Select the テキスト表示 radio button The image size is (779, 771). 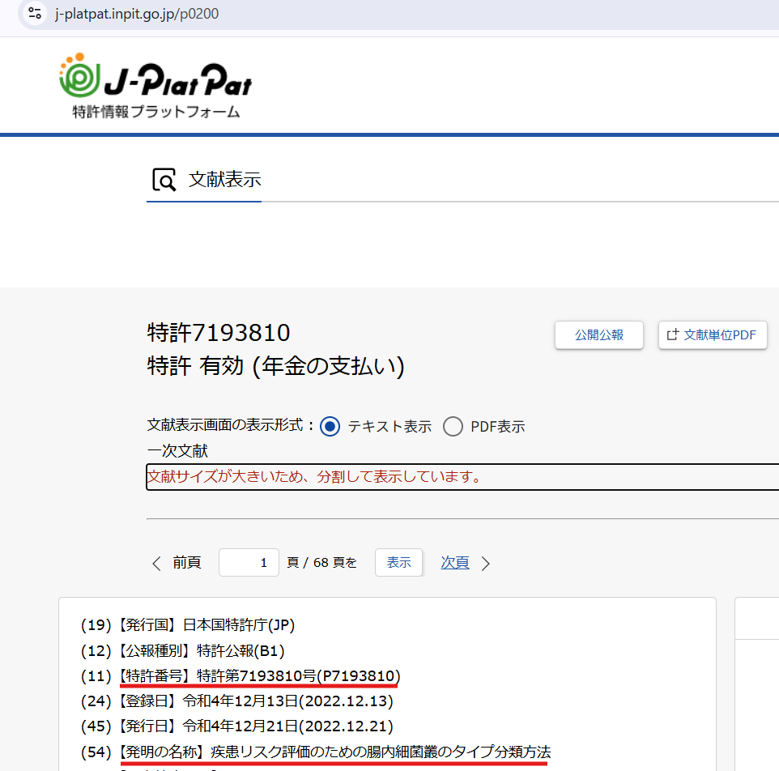(x=330, y=426)
